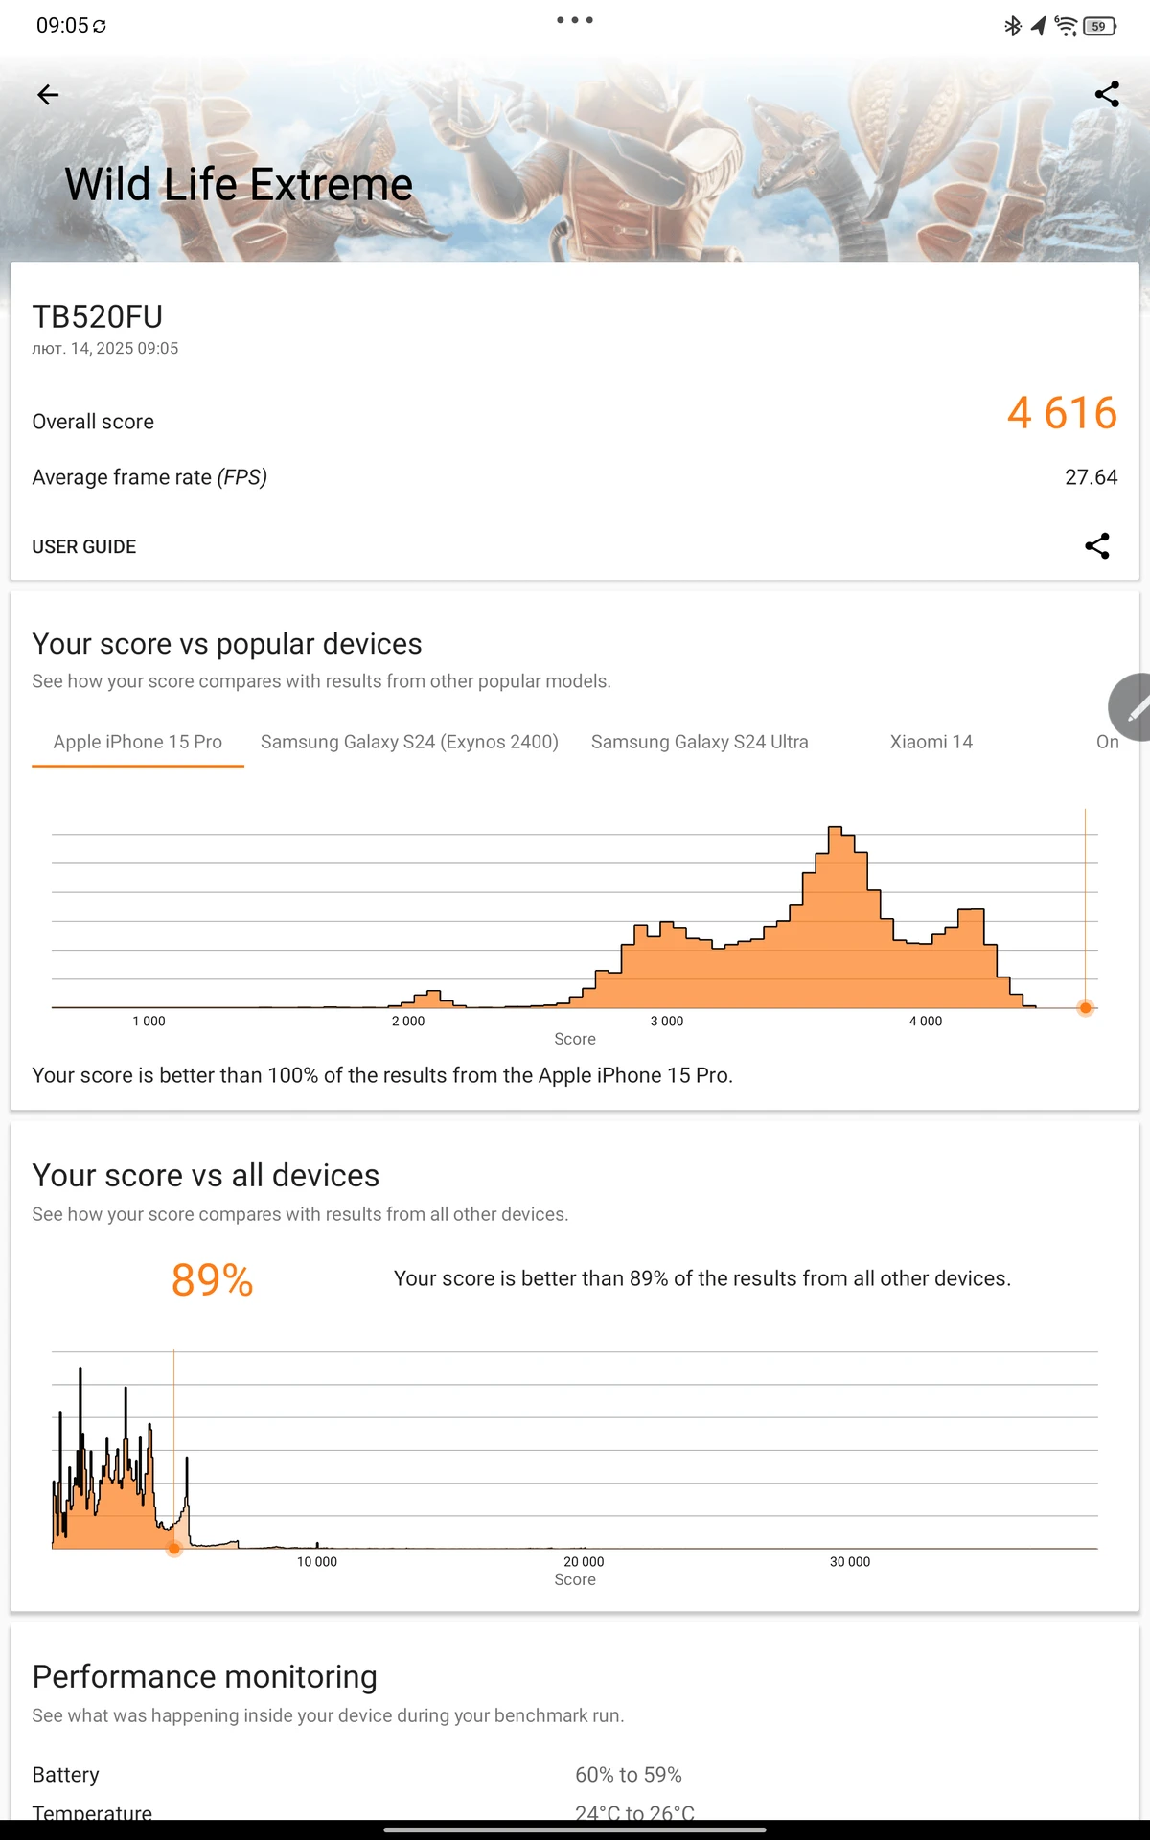Tap the share icon in the header banner
Image resolution: width=1150 pixels, height=1840 pixels.
(1107, 94)
